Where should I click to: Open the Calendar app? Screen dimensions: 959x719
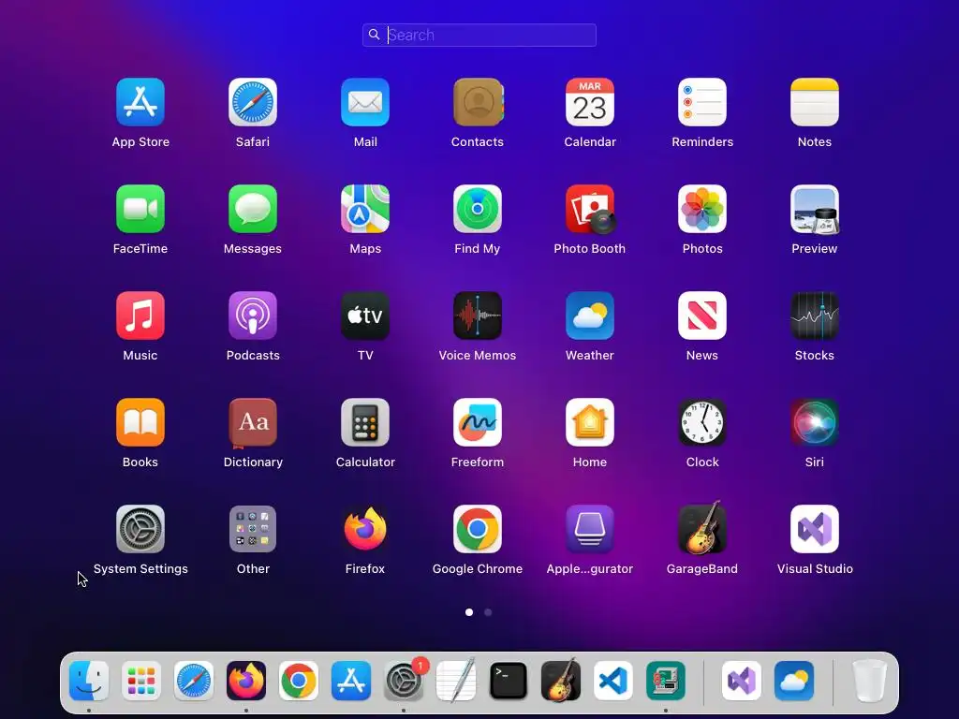point(590,102)
